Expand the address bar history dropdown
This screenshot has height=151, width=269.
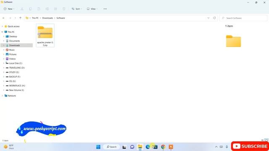pos(208,18)
